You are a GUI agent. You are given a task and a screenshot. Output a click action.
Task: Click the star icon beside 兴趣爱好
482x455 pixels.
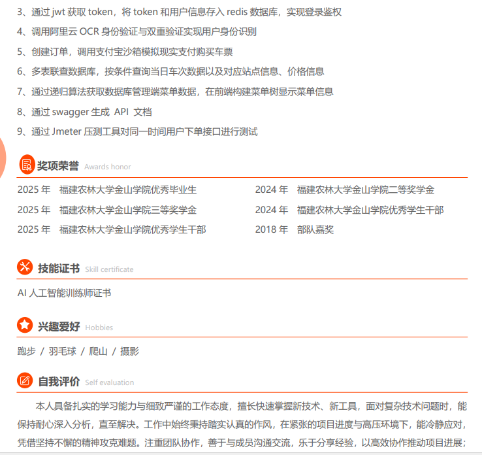click(25, 326)
